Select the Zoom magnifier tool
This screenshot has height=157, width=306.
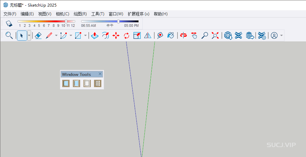pyautogui.click(x=205, y=35)
